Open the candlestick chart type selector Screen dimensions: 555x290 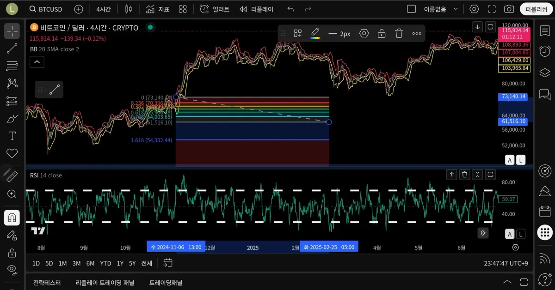coord(129,9)
